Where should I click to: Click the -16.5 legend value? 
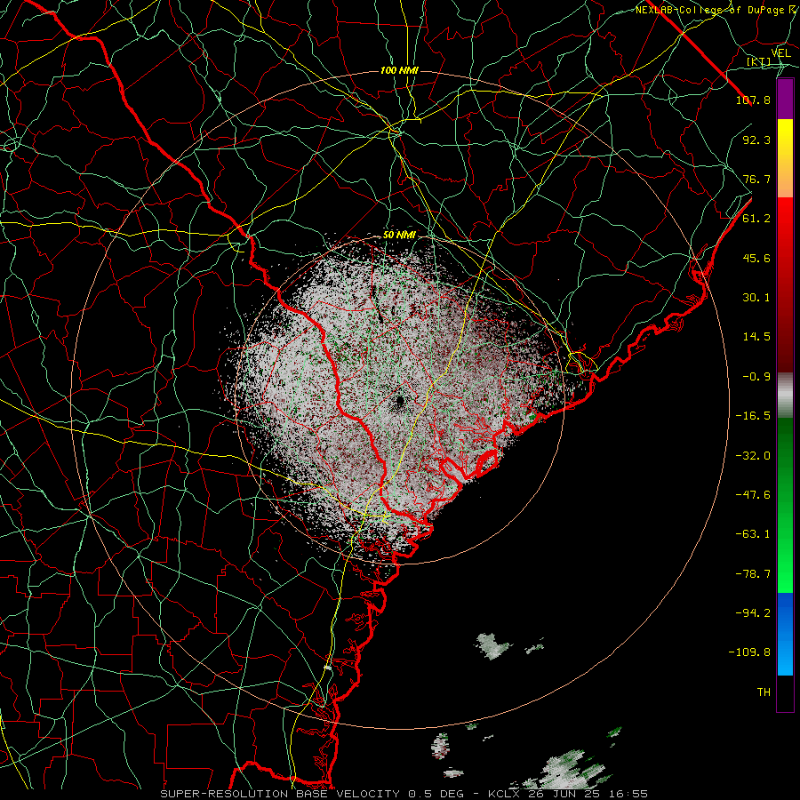tap(753, 416)
